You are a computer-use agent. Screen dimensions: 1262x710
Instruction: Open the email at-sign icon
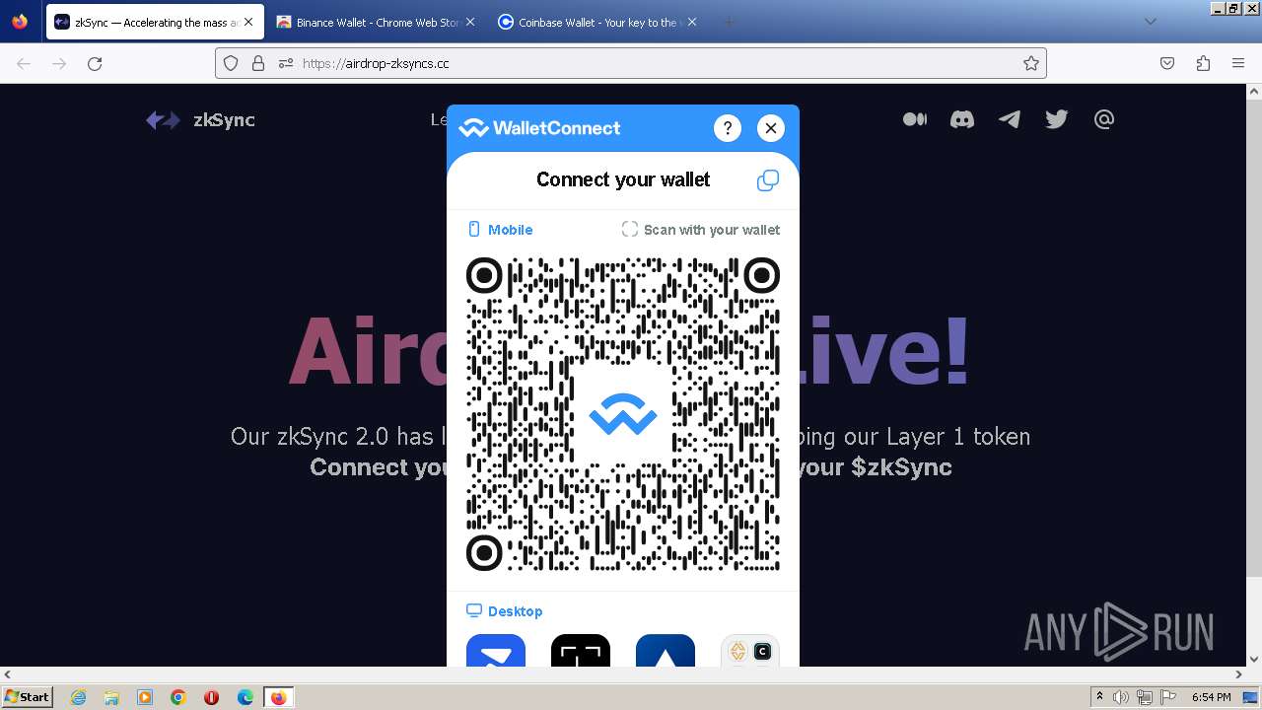(1104, 119)
